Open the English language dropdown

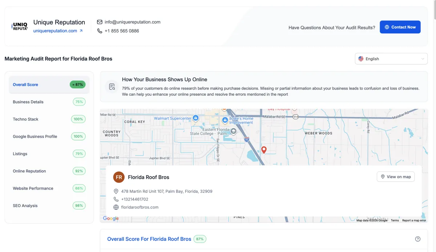point(391,59)
